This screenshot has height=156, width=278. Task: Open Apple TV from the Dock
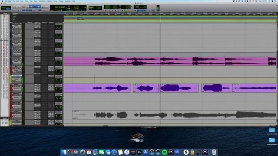(x=139, y=152)
